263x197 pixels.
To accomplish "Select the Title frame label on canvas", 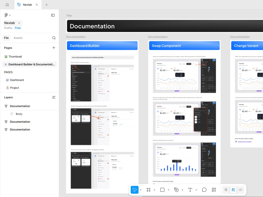I will [x=69, y=15].
